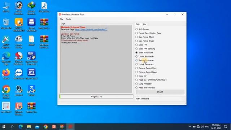Open taskbar search magnifier
Image resolution: width=231 pixels, height=130 pixels.
[12, 127]
